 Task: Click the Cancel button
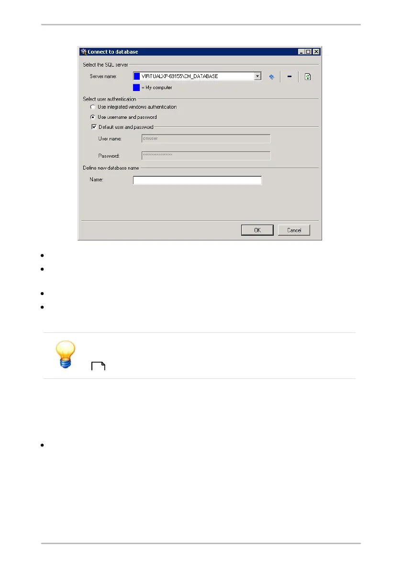tap(294, 230)
